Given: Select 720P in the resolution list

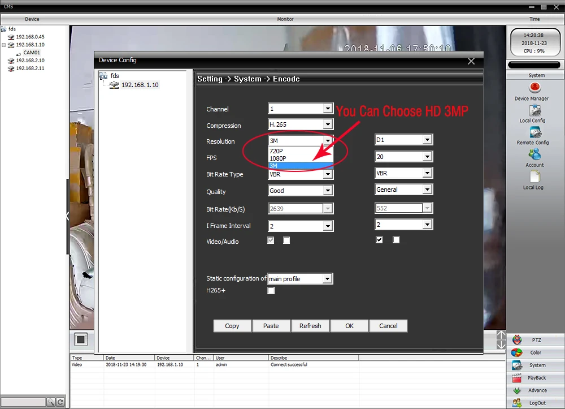Looking at the screenshot, I should (x=301, y=151).
